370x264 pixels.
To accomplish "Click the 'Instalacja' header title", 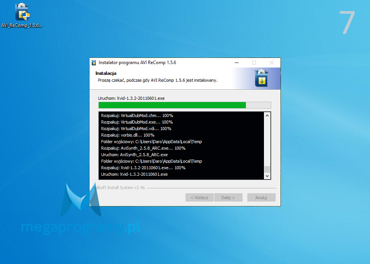I will pyautogui.click(x=106, y=73).
